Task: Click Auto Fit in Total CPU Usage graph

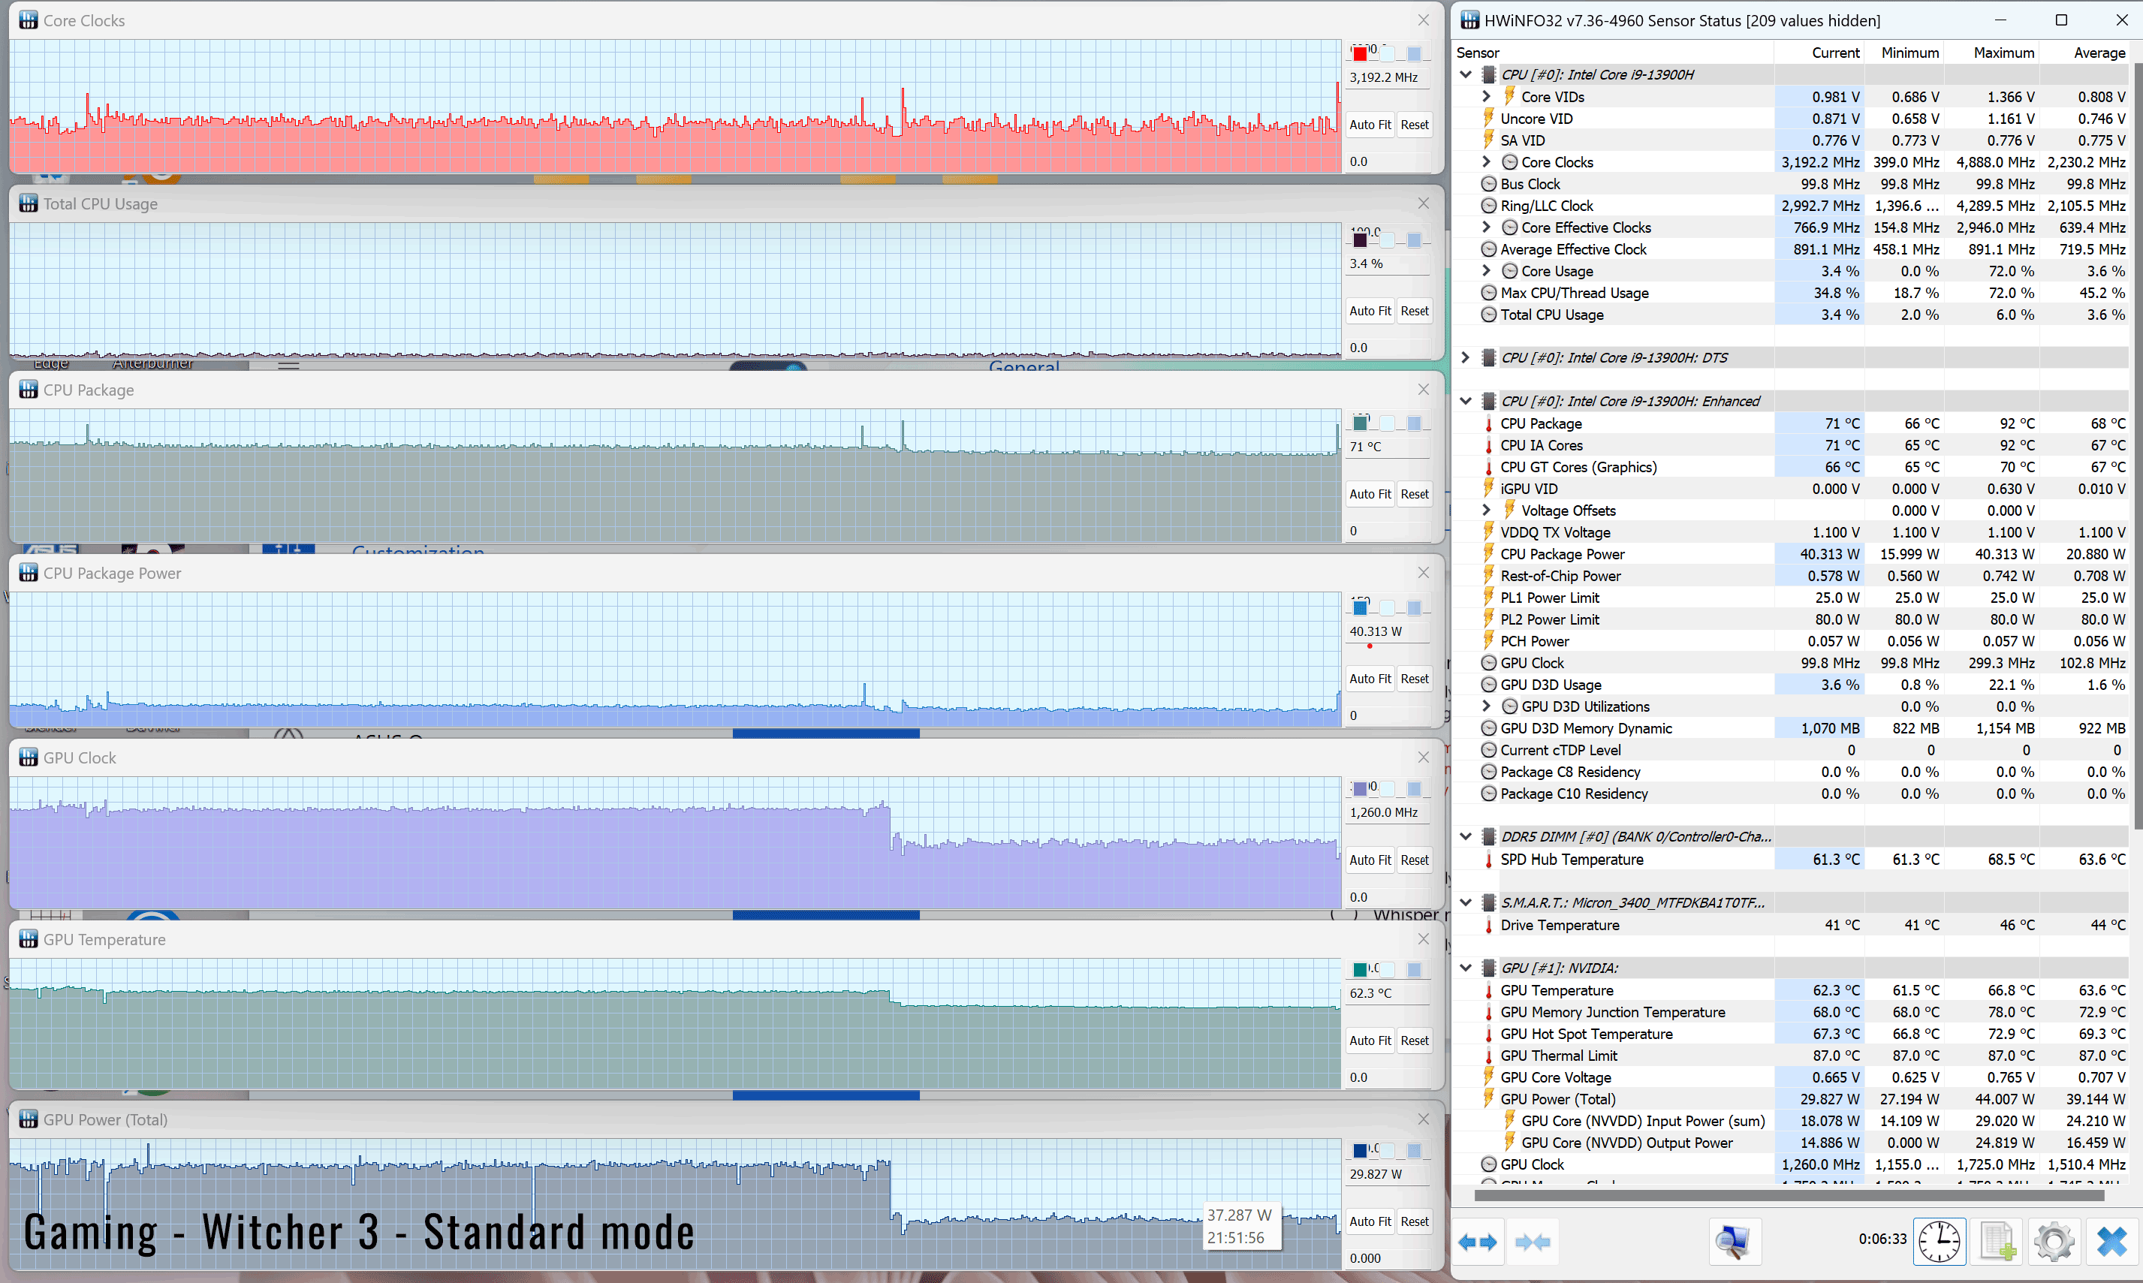Action: pos(1370,310)
